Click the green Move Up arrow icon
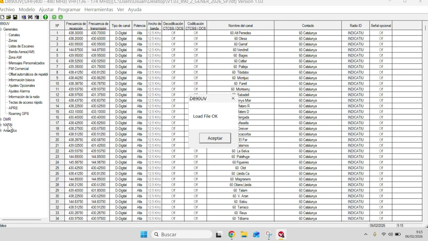Screen dimensions: 428x241 pos(54,17)
